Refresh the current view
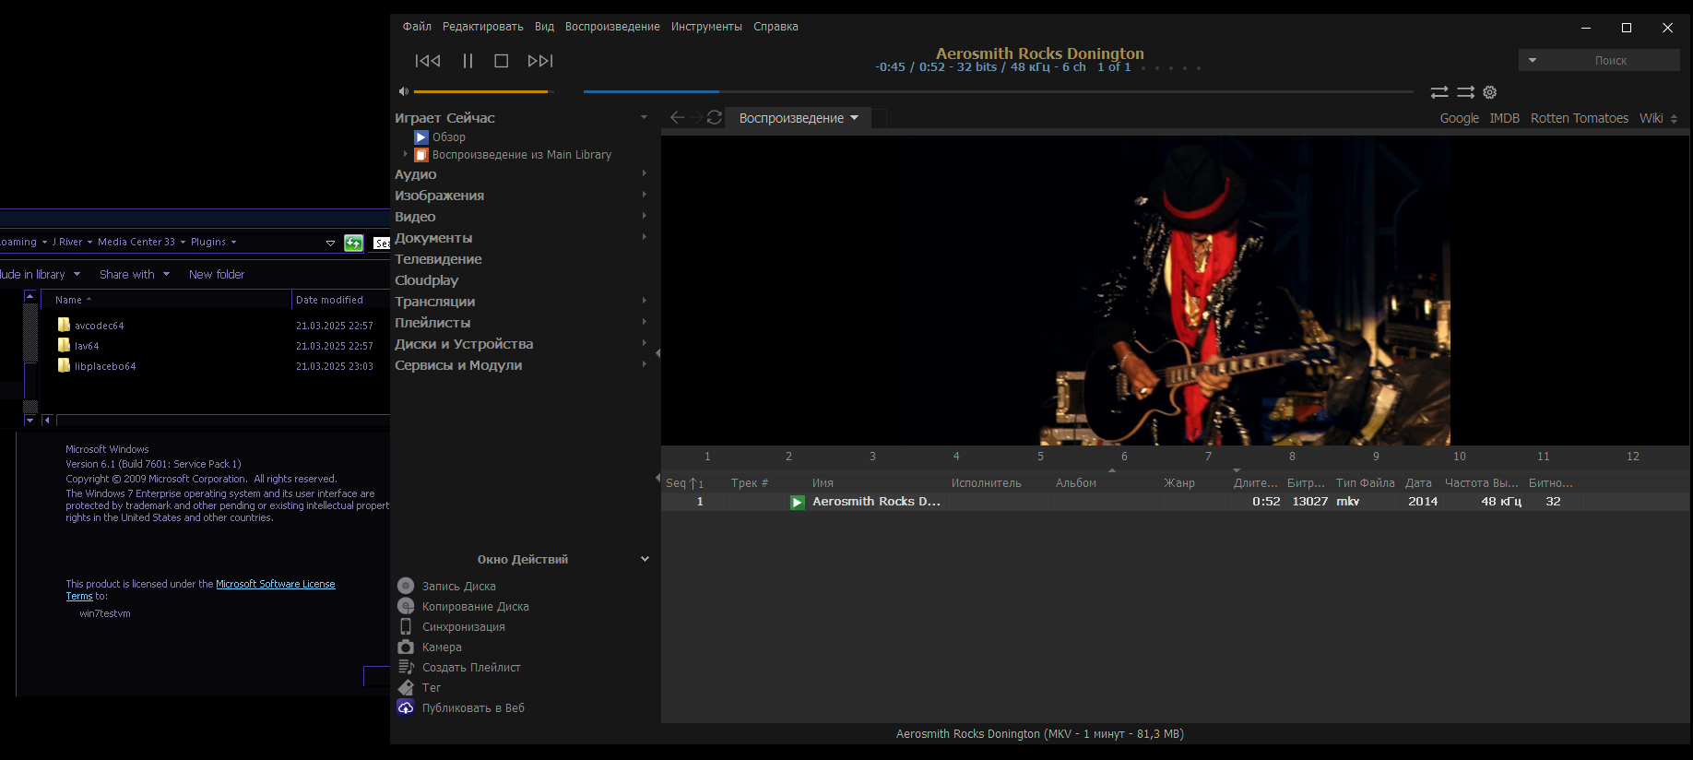Viewport: 1693px width, 760px height. pos(715,117)
